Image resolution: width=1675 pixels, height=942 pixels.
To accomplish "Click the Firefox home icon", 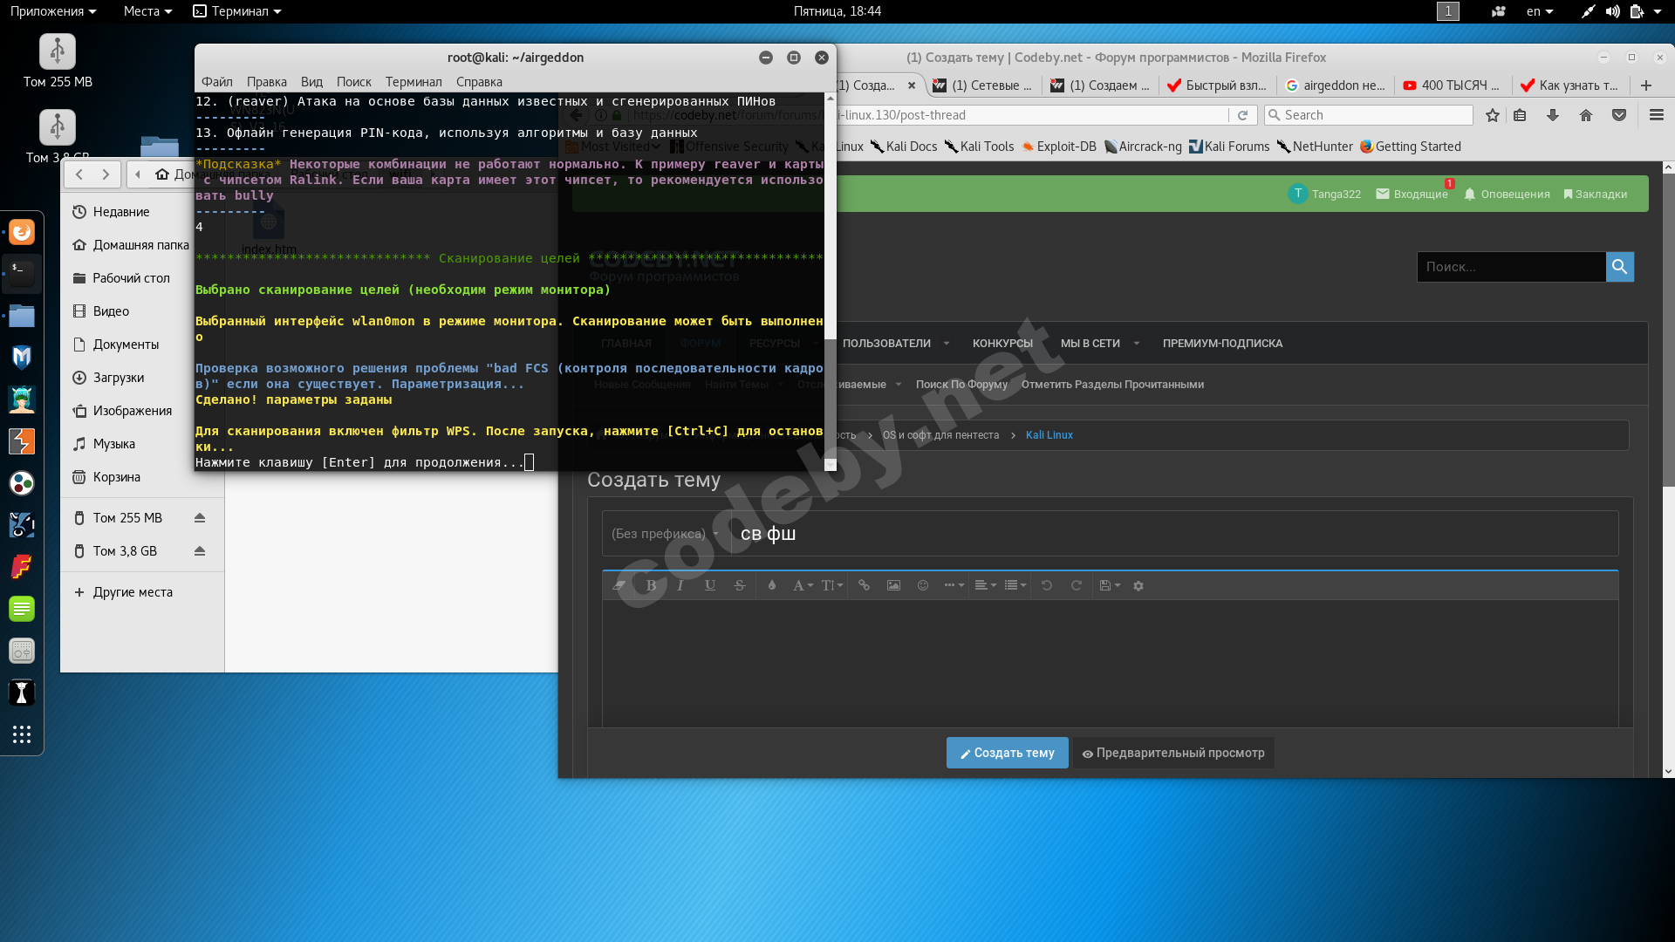I will pos(1586,115).
